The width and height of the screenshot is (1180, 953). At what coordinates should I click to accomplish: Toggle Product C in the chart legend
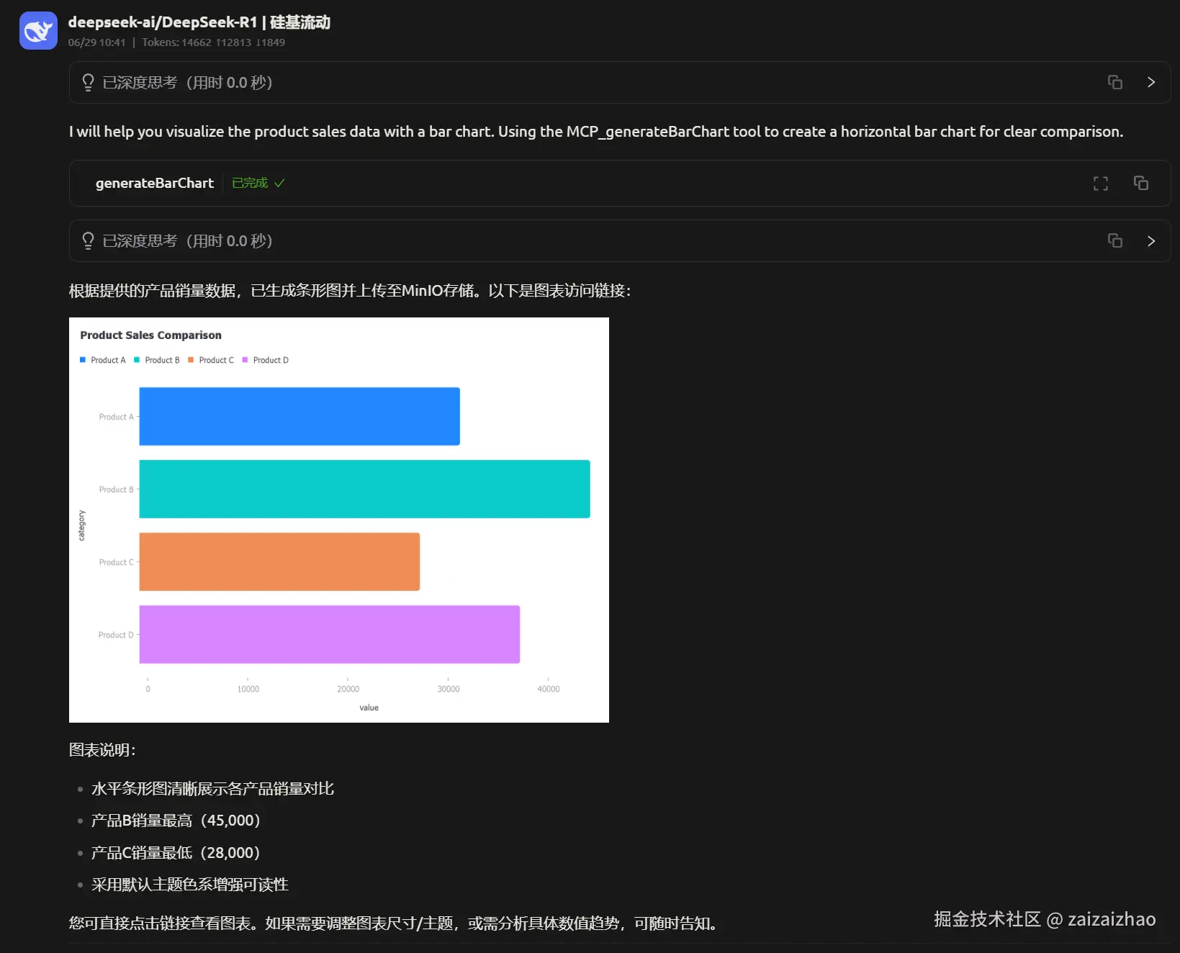click(211, 360)
